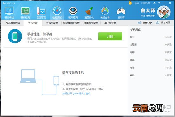This screenshot has width=175, height=117.
Task: Switch to the 处理器排行榜 tab
Action: (91, 23)
